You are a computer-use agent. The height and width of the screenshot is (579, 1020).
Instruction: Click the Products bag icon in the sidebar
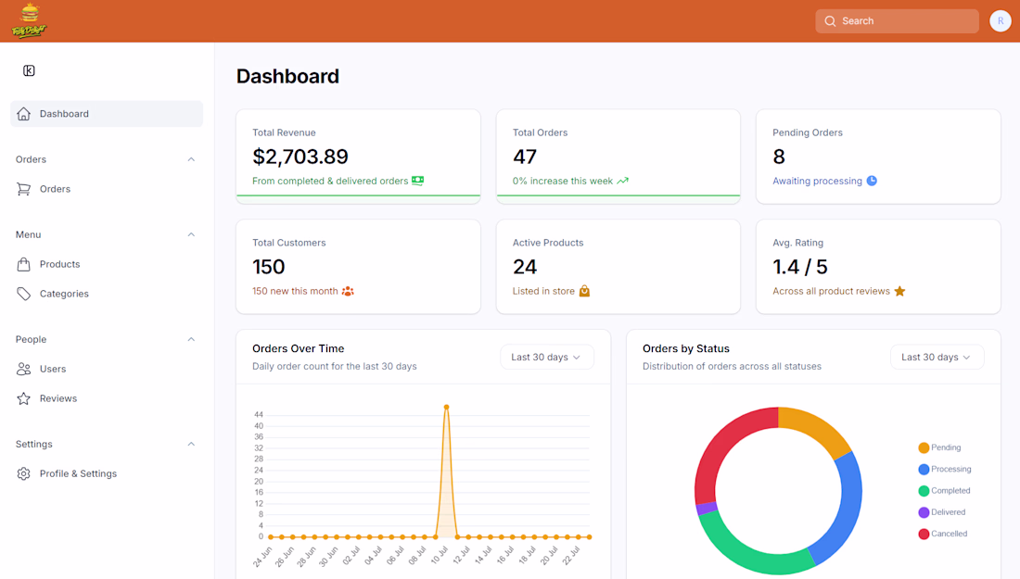pyautogui.click(x=23, y=264)
